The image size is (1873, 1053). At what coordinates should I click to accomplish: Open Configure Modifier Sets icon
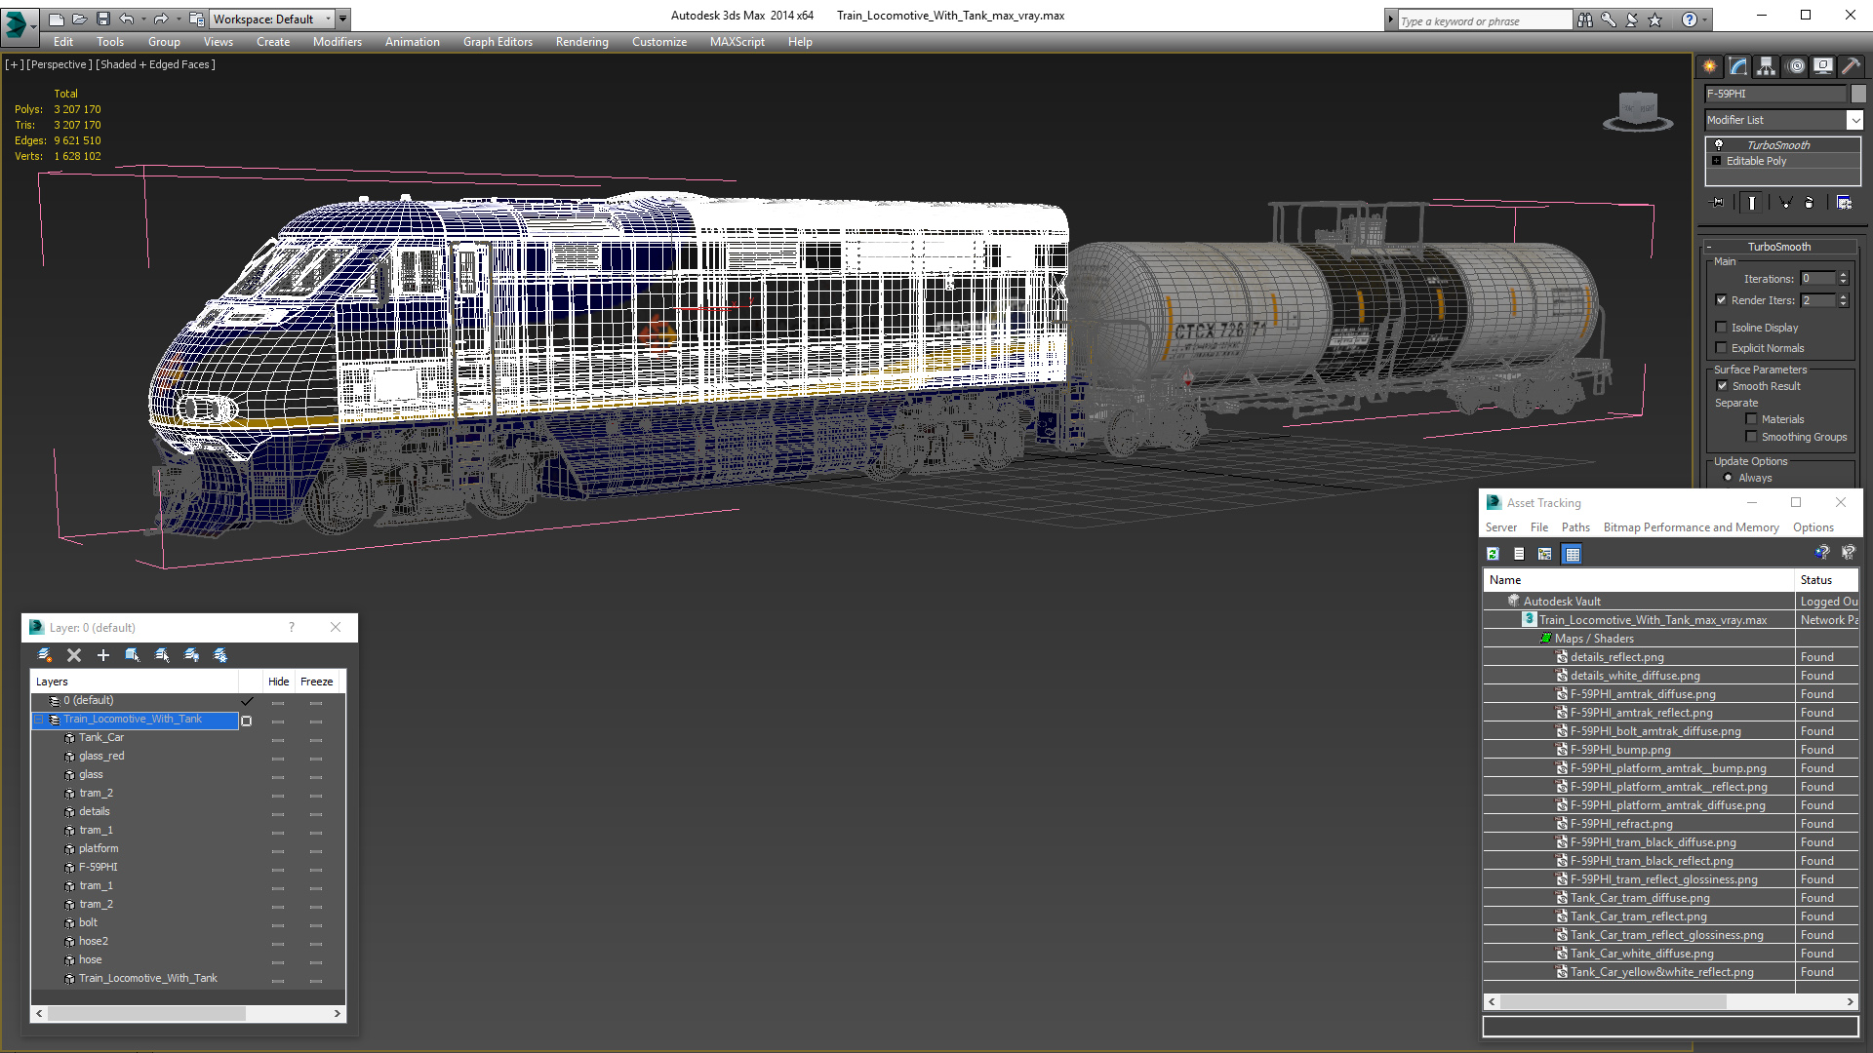tap(1844, 203)
